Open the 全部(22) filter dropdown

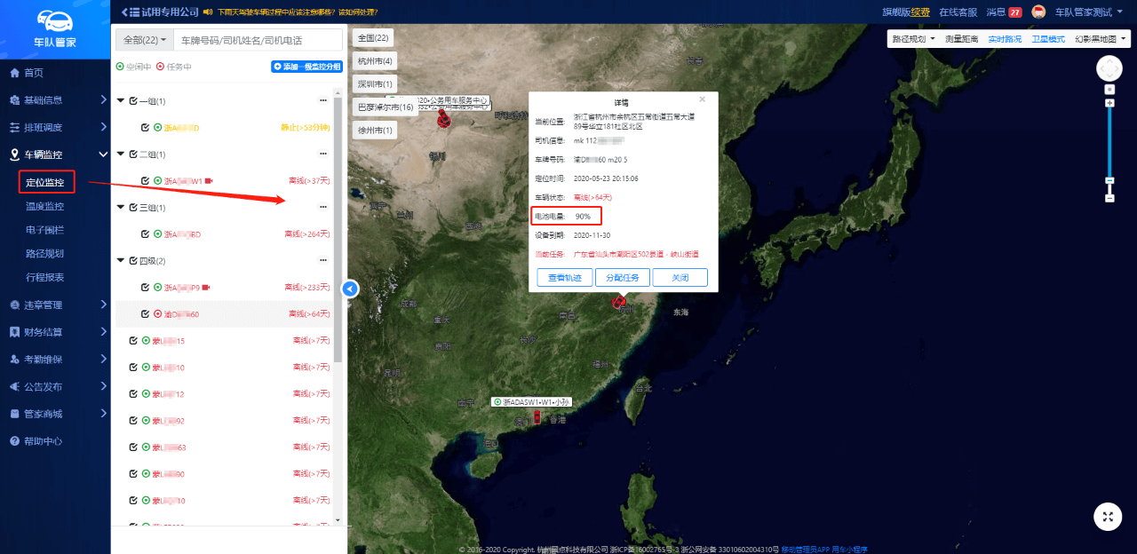click(x=144, y=40)
